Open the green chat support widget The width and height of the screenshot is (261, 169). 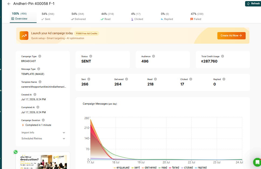click(257, 162)
